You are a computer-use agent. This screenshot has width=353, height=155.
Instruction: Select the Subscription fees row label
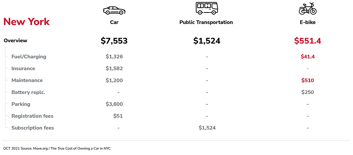point(33,128)
